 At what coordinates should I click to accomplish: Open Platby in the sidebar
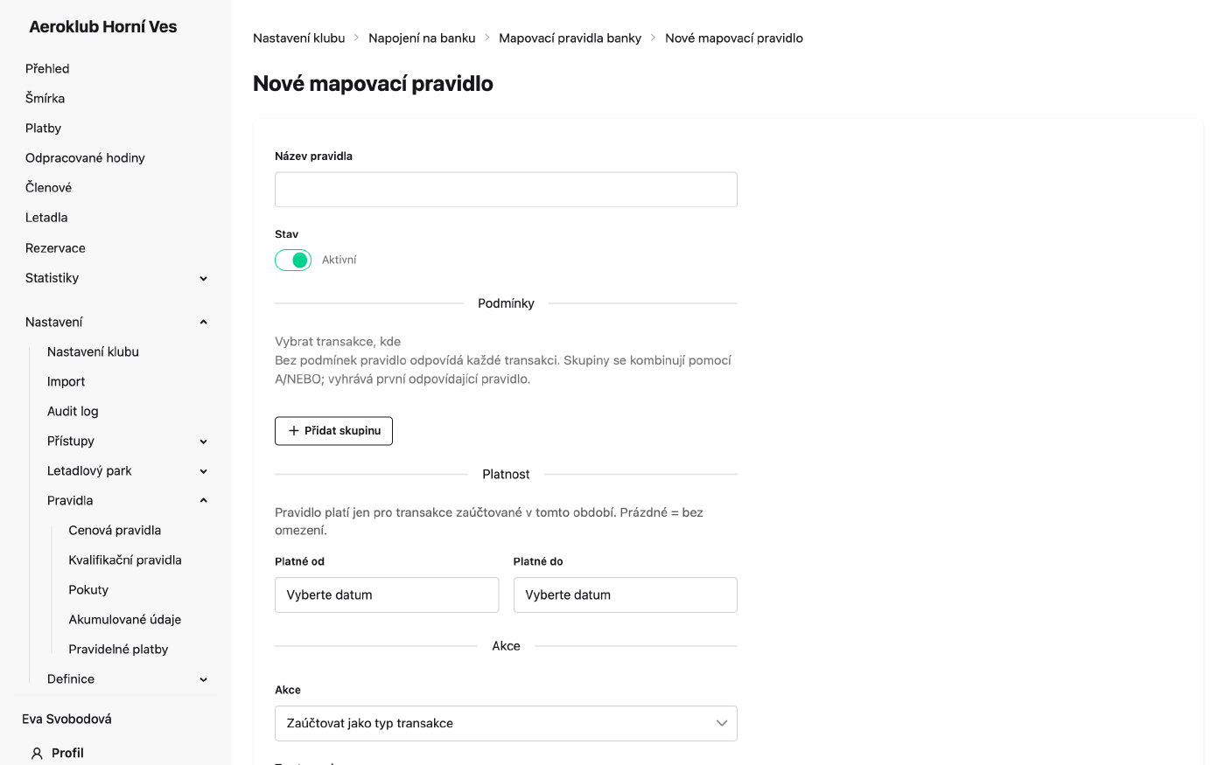tap(43, 129)
